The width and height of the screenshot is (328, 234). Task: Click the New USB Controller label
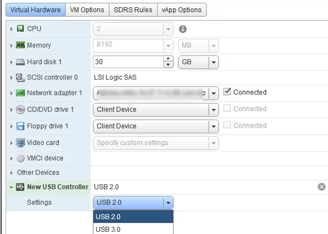tap(58, 186)
